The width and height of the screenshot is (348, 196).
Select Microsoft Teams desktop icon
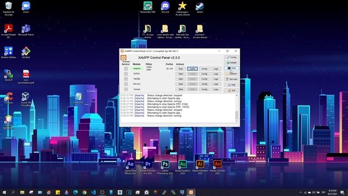tap(26, 30)
